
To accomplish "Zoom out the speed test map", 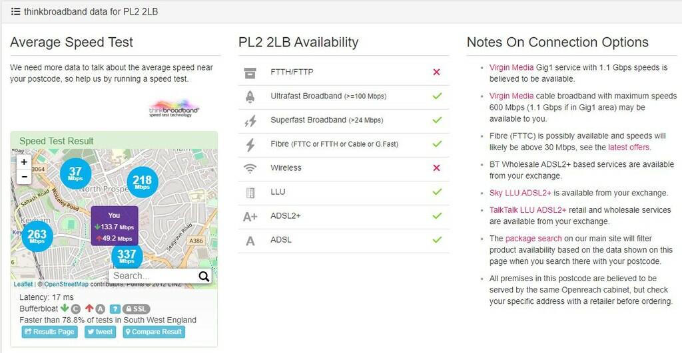I will pos(24,177).
